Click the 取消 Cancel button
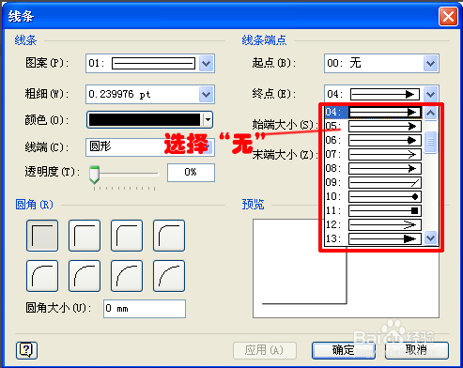This screenshot has height=368, width=463. point(417,350)
